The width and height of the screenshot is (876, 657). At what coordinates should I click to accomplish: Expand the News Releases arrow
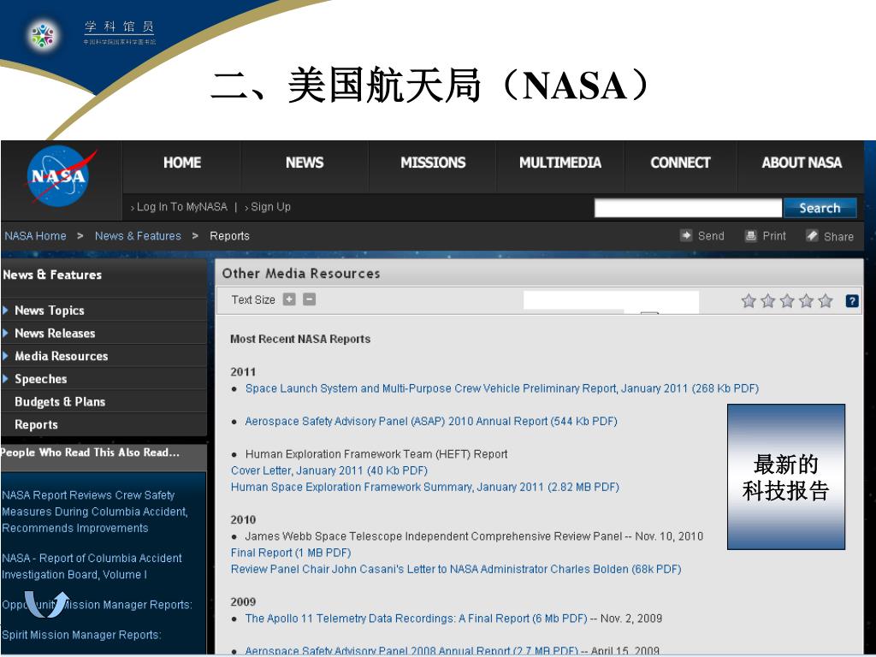coord(6,333)
